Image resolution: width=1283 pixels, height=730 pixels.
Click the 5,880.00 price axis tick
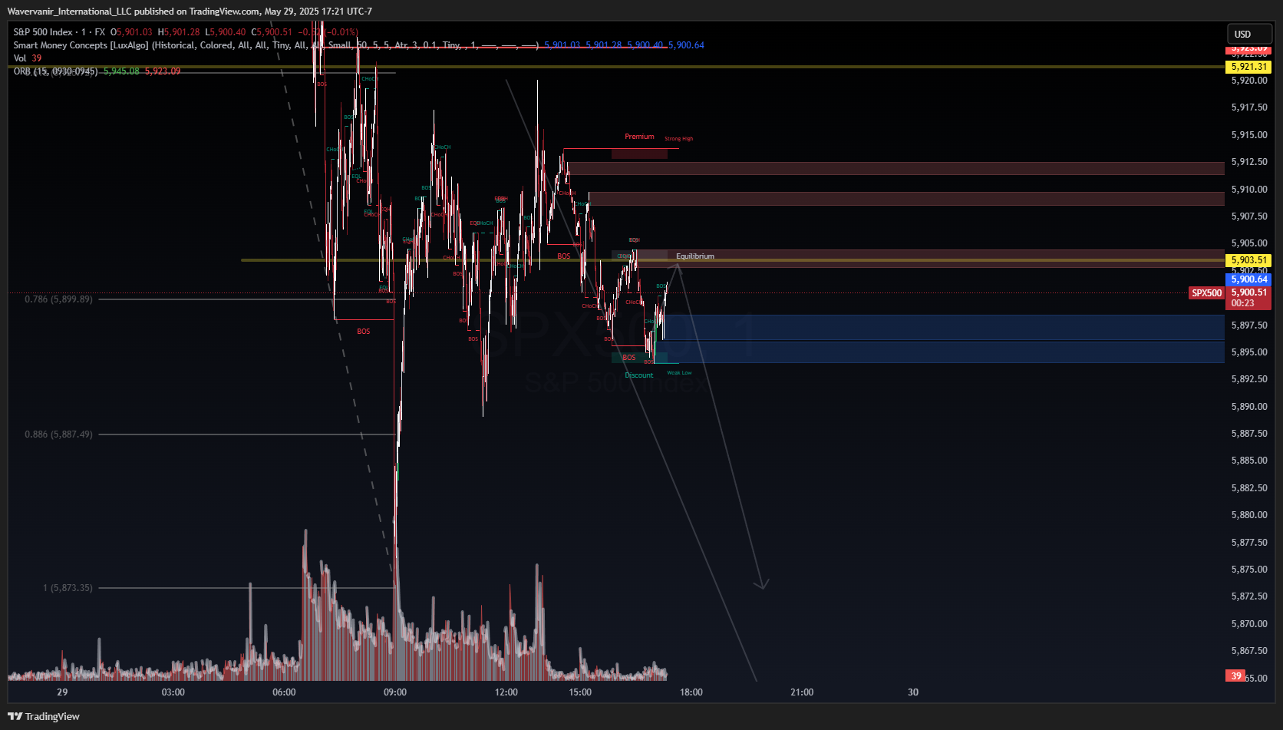pyautogui.click(x=1249, y=515)
